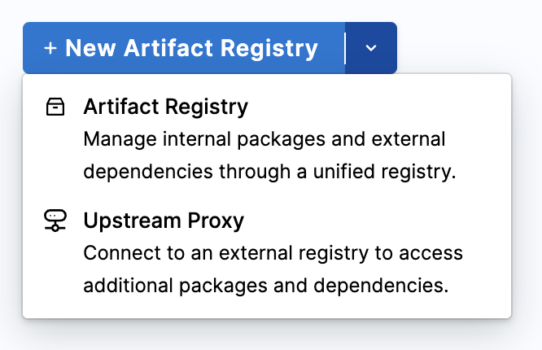
Task: Click the word "New" on the blue button
Action: click(x=90, y=48)
